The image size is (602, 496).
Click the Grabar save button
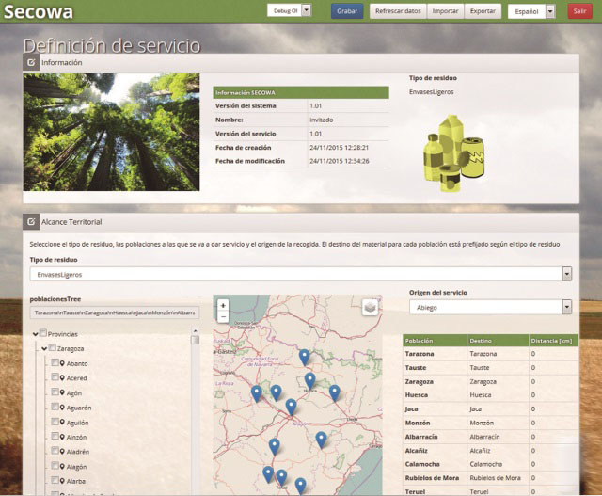347,11
